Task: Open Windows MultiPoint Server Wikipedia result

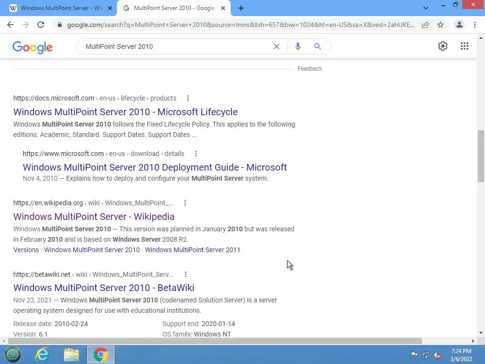Action: [x=94, y=217]
